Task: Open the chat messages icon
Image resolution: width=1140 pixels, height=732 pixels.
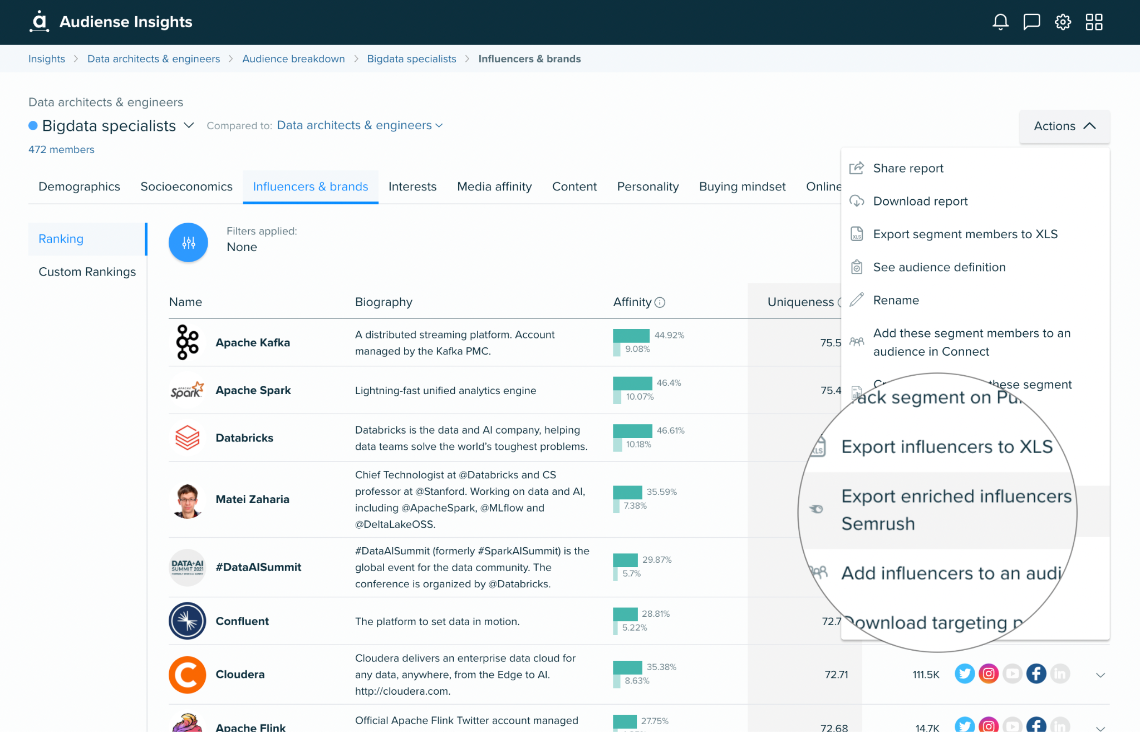Action: (x=1031, y=22)
